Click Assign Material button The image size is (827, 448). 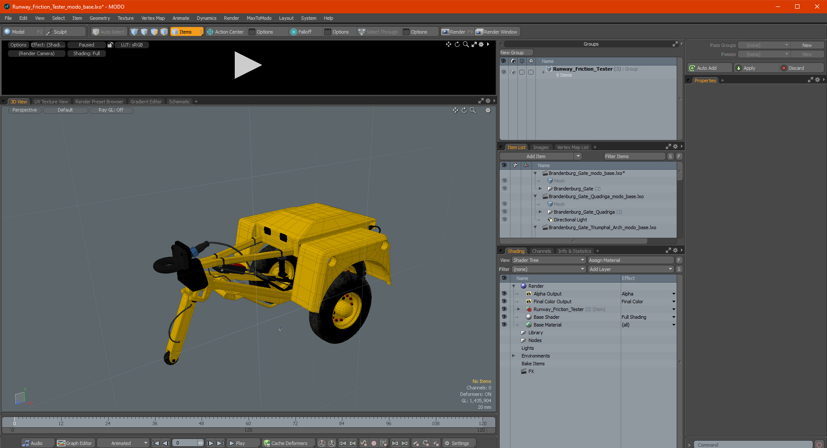(631, 260)
